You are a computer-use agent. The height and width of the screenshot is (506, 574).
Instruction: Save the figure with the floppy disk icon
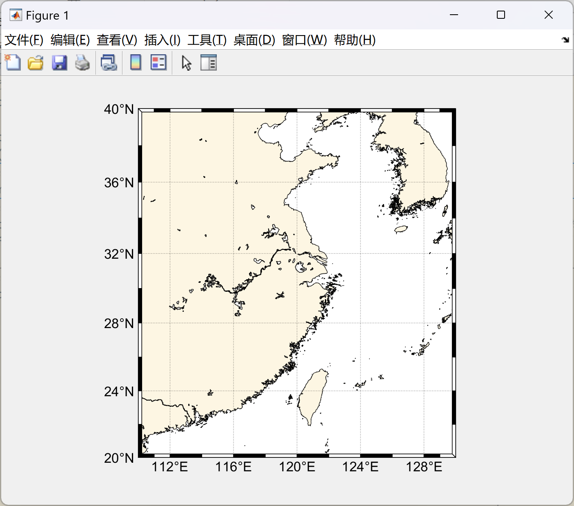pyautogui.click(x=59, y=63)
